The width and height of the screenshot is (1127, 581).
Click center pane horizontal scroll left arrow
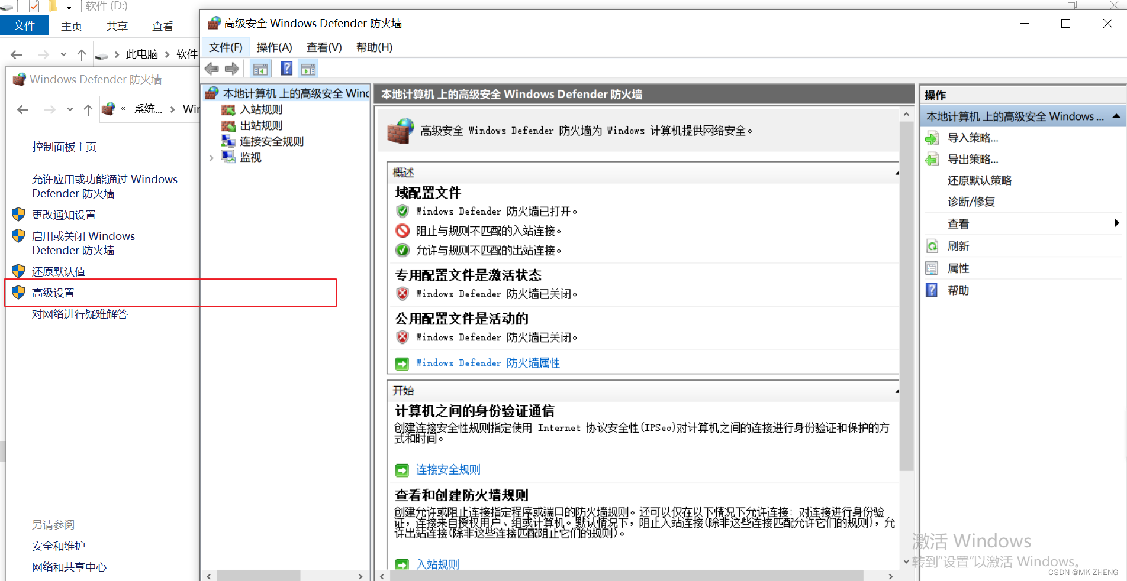pos(382,576)
